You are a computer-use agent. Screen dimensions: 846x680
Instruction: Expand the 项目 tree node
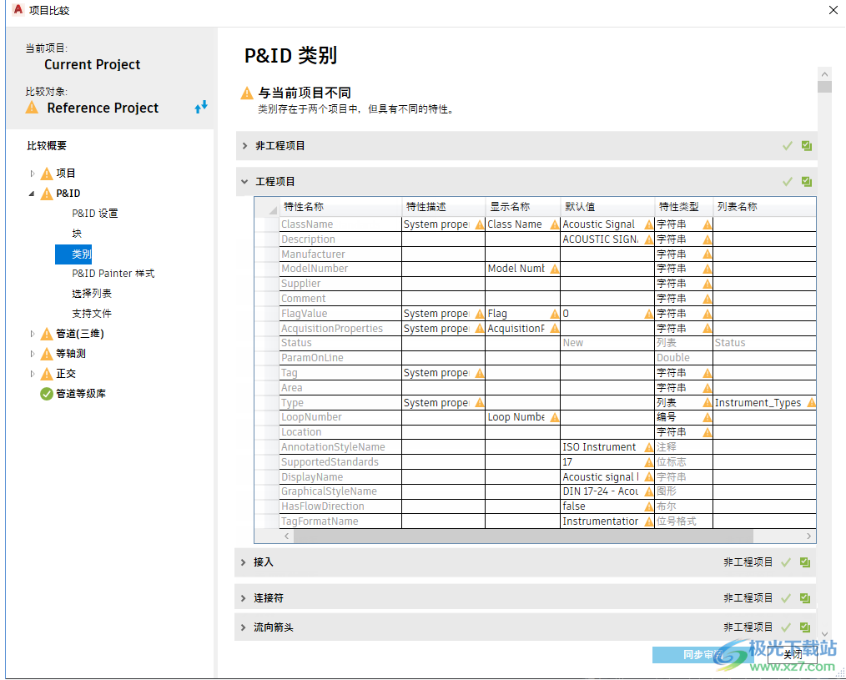[x=32, y=174]
